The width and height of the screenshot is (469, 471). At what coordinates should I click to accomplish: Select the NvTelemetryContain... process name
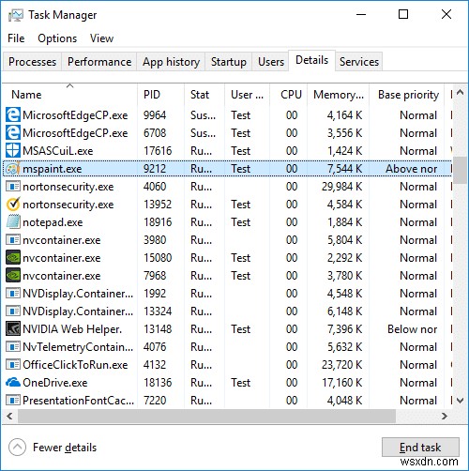78,347
